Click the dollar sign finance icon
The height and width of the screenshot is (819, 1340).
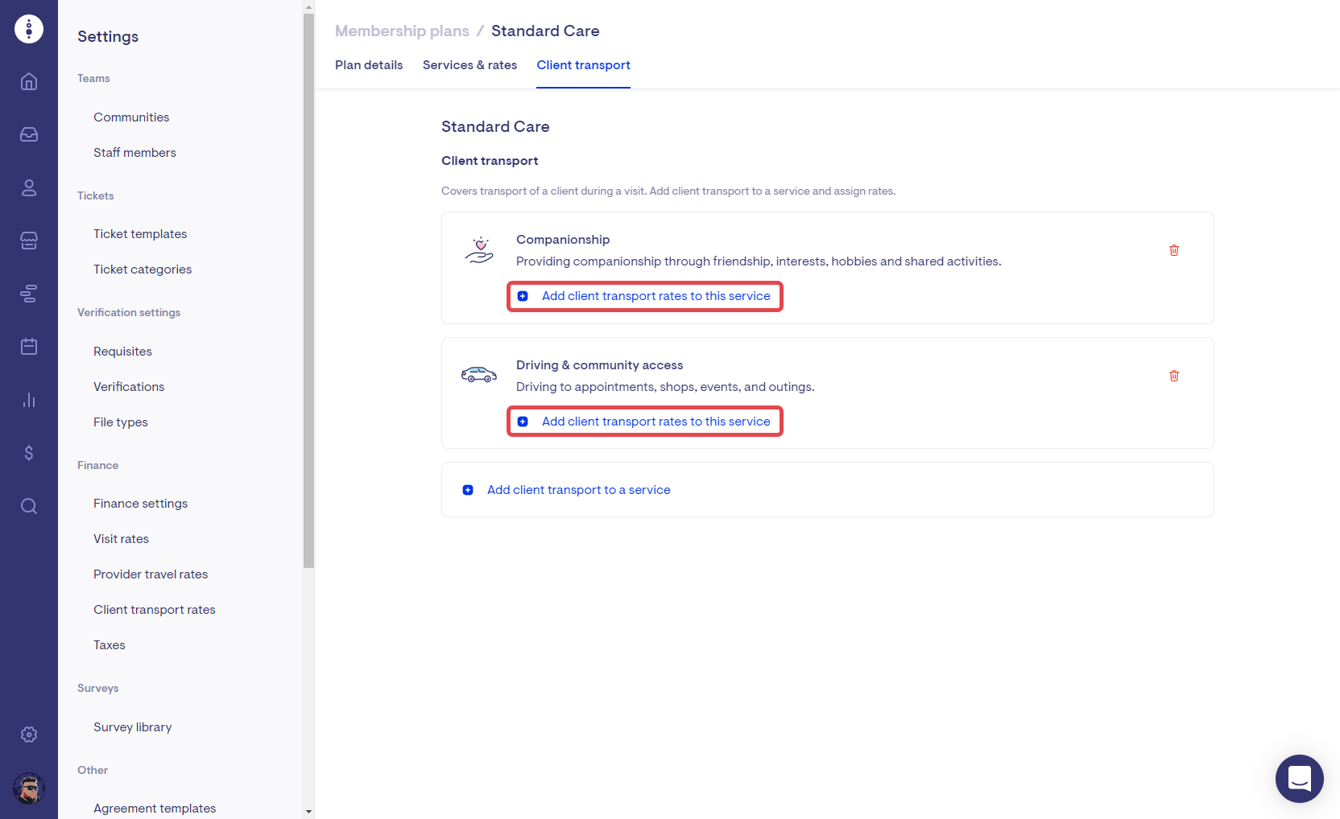[x=29, y=453]
